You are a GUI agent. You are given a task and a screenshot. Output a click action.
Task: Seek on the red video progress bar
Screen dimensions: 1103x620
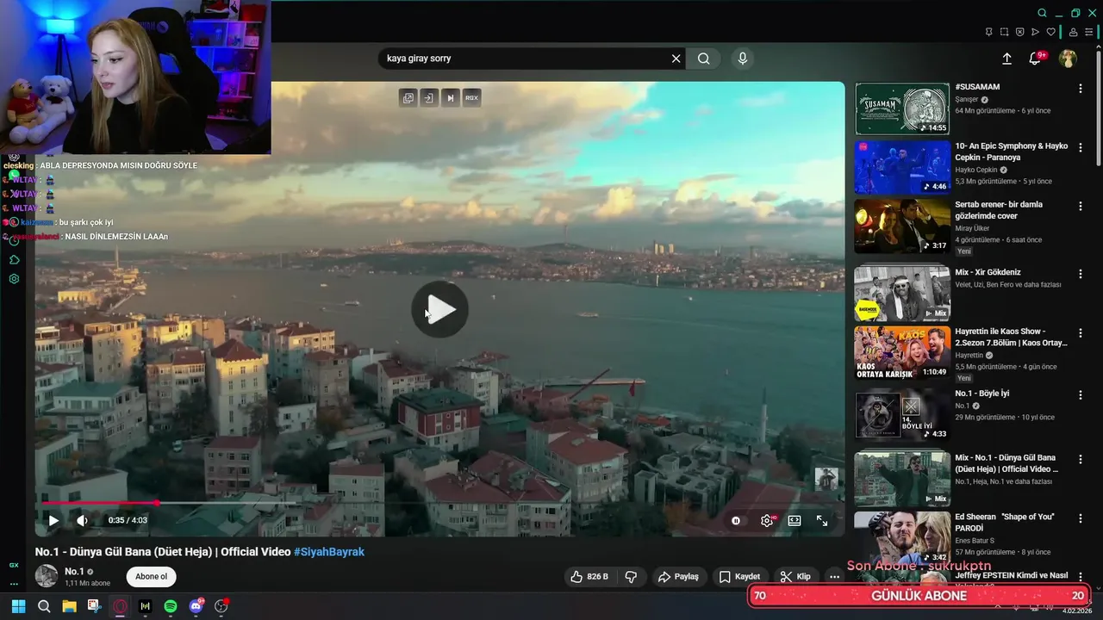pos(439,503)
